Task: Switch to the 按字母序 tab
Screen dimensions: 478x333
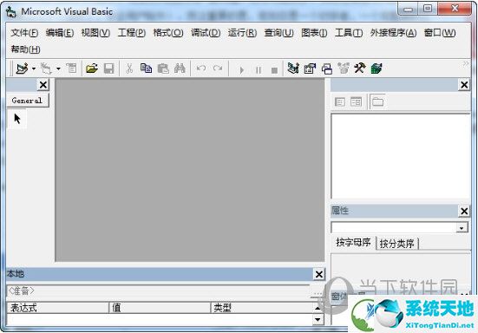Action: pos(353,243)
